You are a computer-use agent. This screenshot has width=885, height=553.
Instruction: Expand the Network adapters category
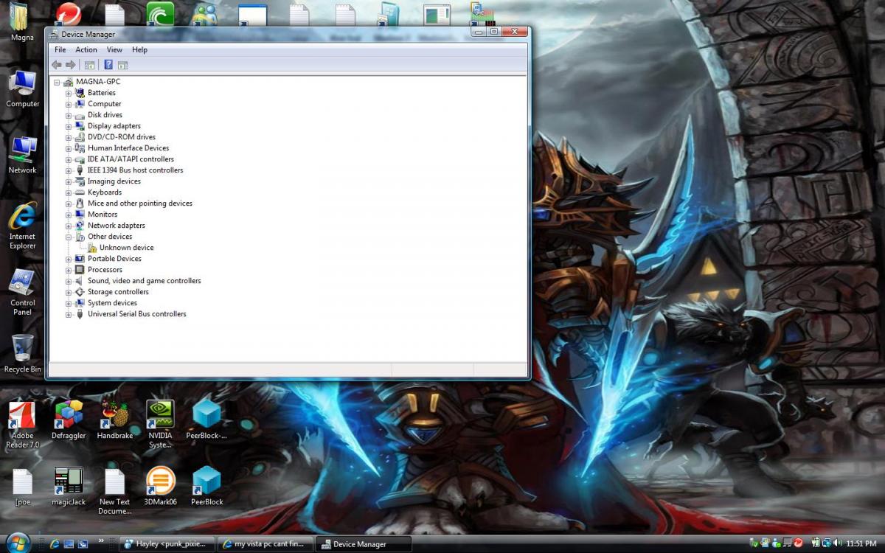[x=69, y=226]
